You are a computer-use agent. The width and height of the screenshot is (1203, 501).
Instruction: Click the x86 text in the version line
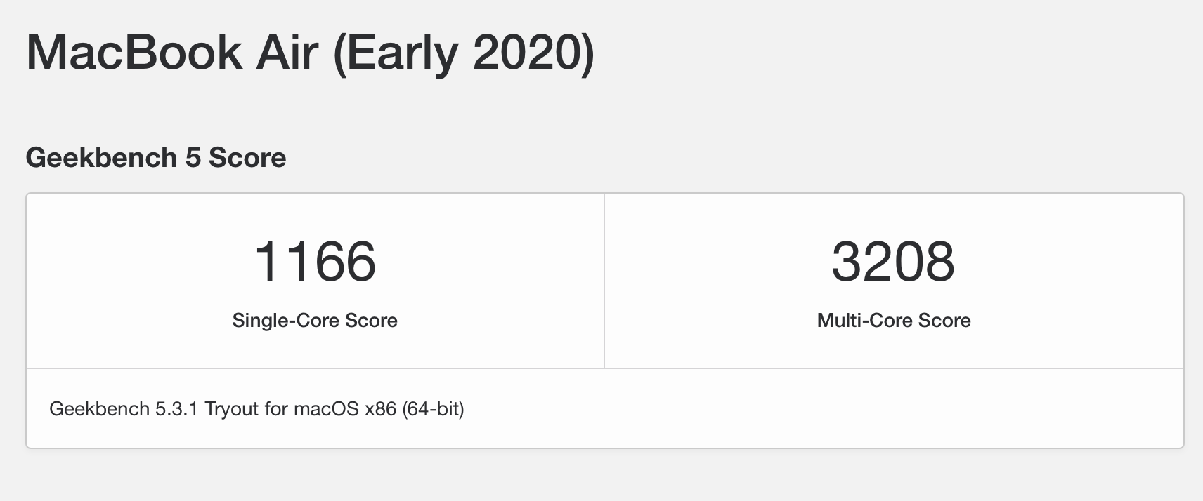point(380,408)
